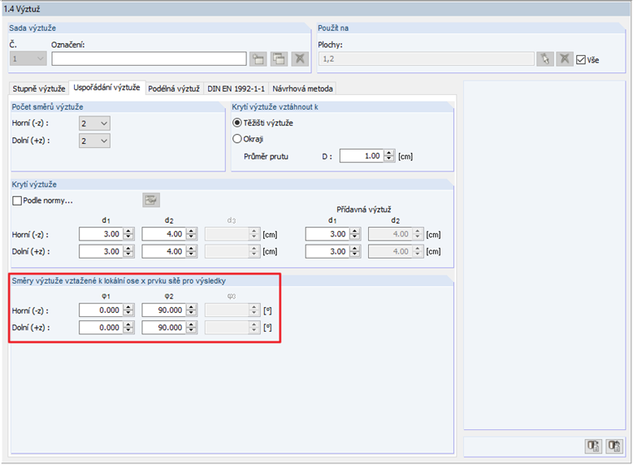
Task: Click the Horní d2 cover spinner
Action: 192,234
